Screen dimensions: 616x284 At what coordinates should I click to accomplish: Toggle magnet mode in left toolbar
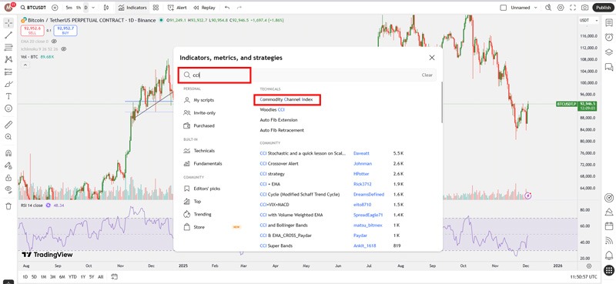pyautogui.click(x=8, y=153)
